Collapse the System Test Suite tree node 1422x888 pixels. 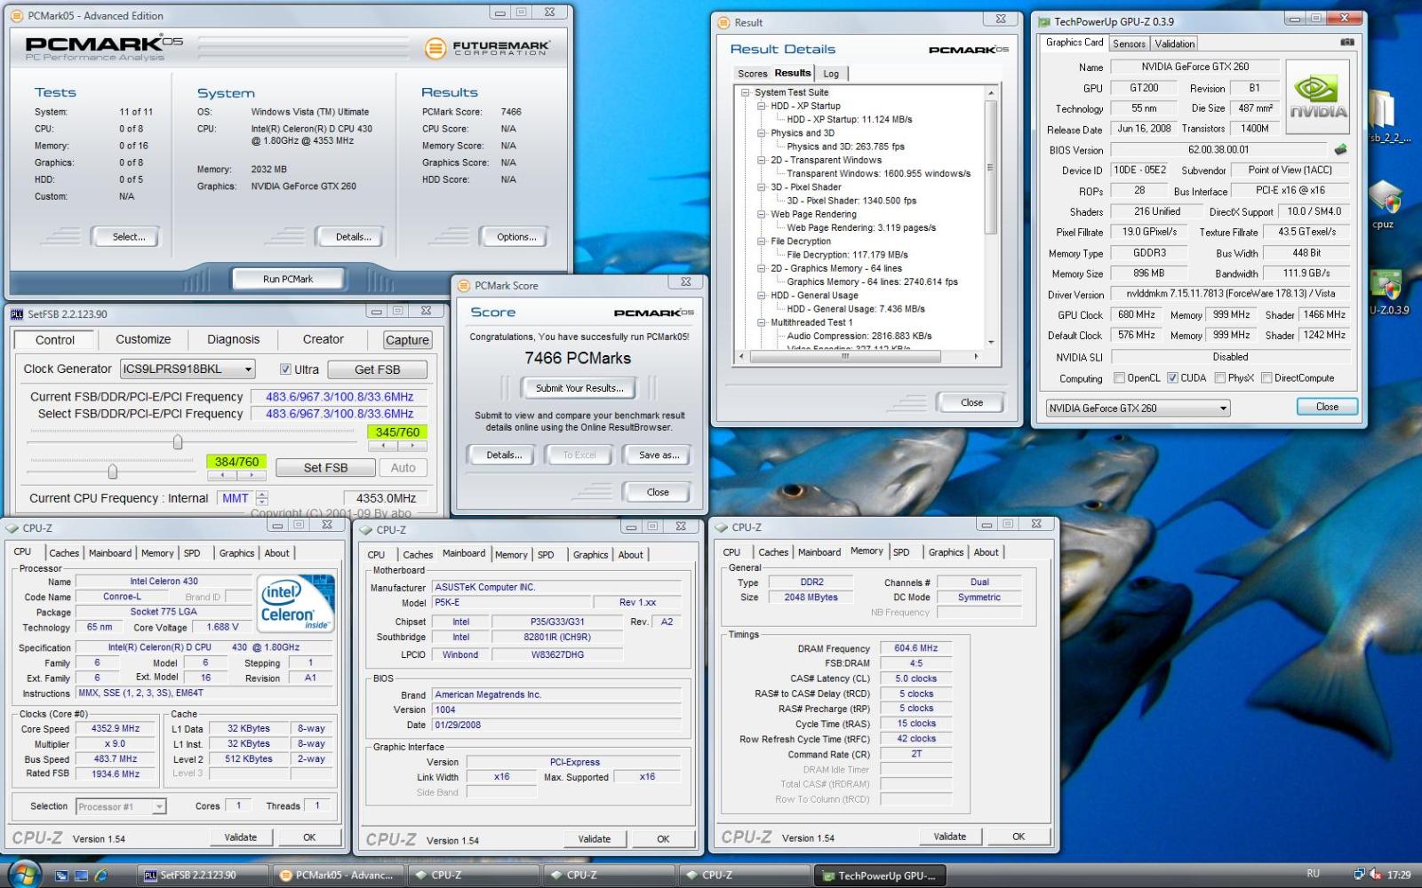745,92
